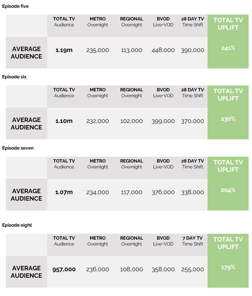
Task: Click the 230% uplift figure
Action: pos(228,119)
